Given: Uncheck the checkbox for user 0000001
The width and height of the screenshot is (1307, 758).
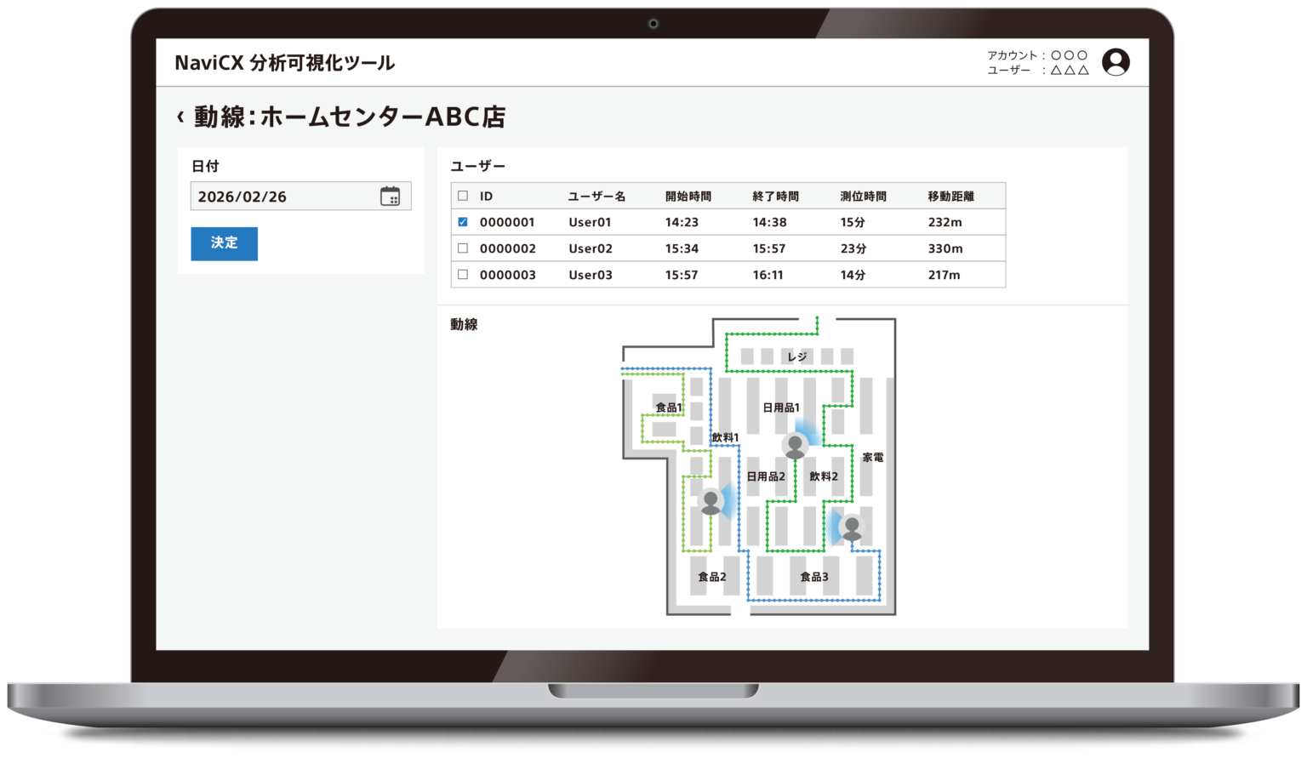Looking at the screenshot, I should tap(463, 222).
